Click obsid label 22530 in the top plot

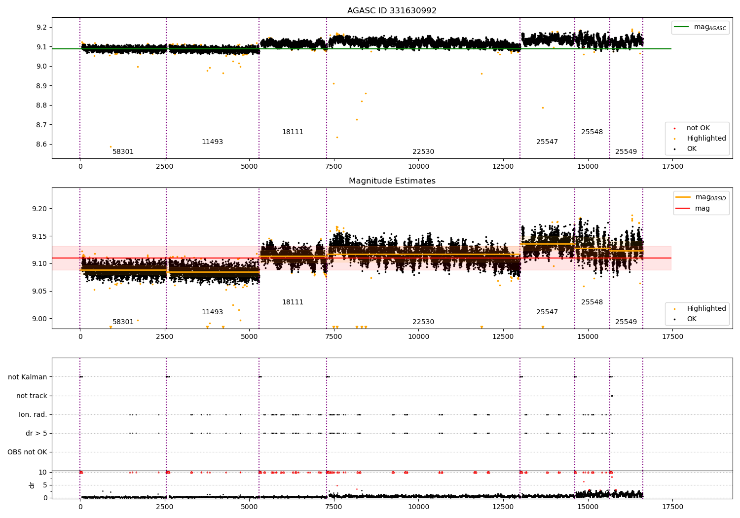423,152
